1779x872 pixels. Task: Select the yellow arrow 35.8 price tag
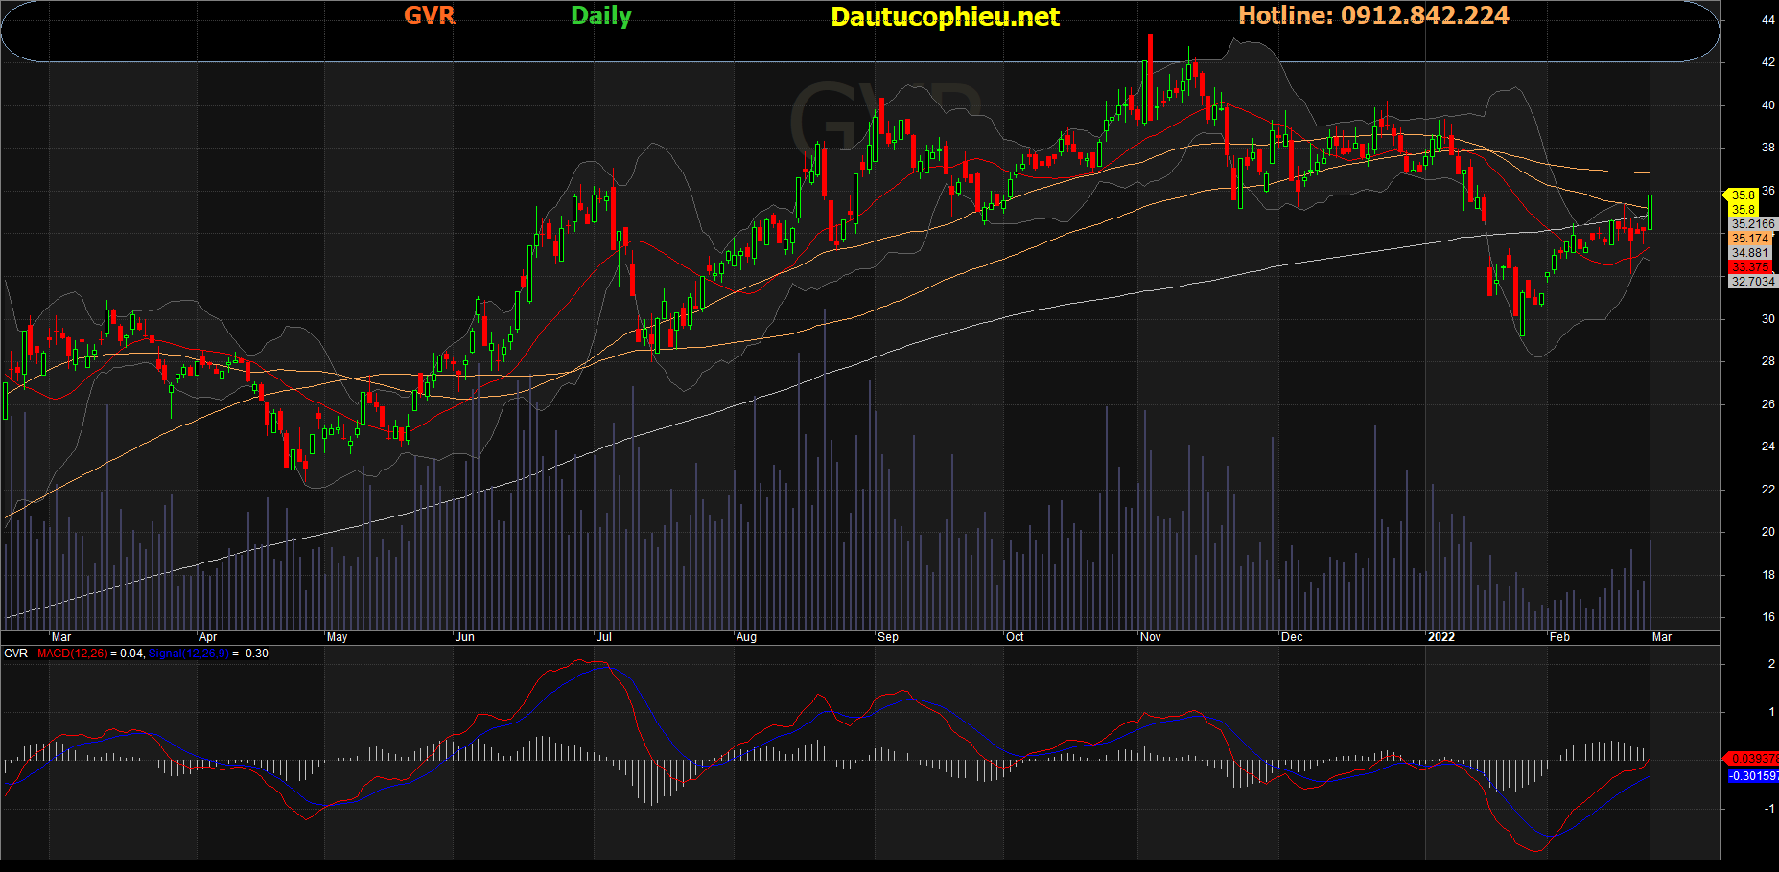click(x=1742, y=195)
